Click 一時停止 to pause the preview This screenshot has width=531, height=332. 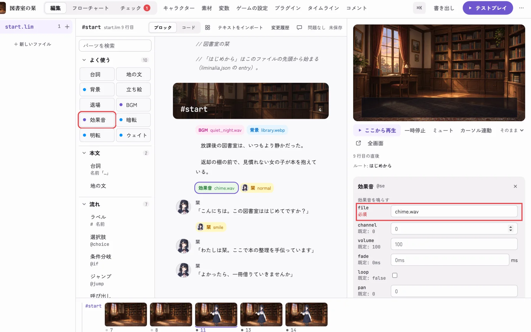click(x=415, y=130)
